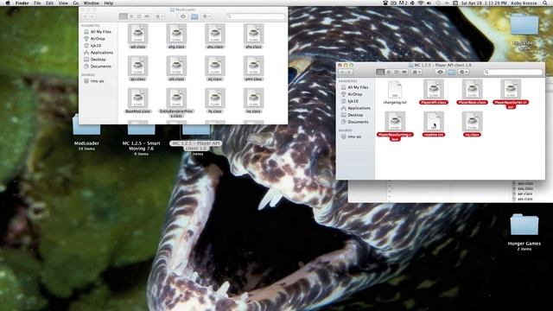
Task: Open the View menu
Action: (x=63, y=3)
